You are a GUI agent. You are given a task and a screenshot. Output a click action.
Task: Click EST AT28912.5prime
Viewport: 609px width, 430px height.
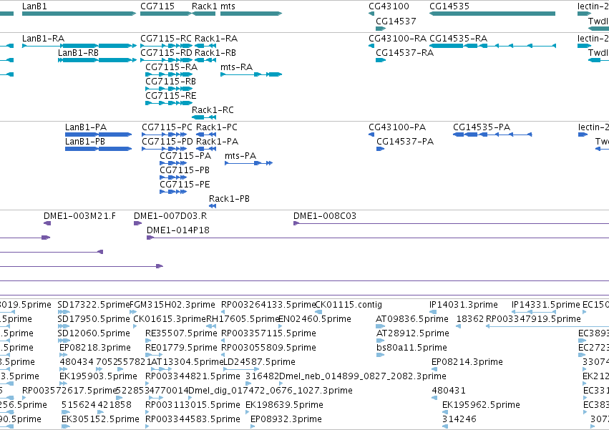(380, 341)
